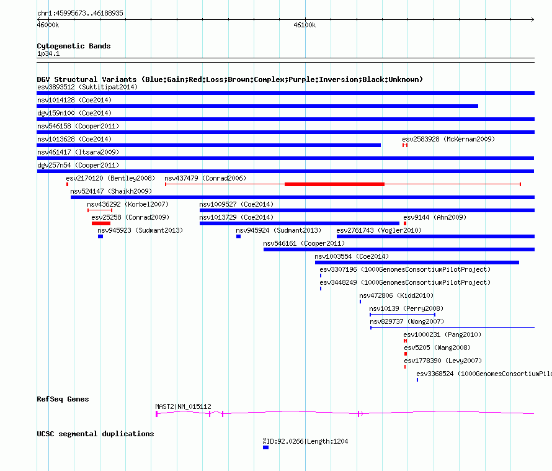The image size is (552, 471).
Task: Click the esv3448249 1000Genomes variant label
Action: click(x=405, y=282)
